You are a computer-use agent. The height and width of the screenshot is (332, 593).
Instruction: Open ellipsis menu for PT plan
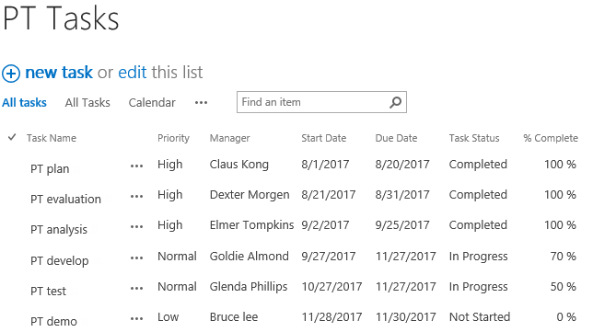[x=136, y=166]
